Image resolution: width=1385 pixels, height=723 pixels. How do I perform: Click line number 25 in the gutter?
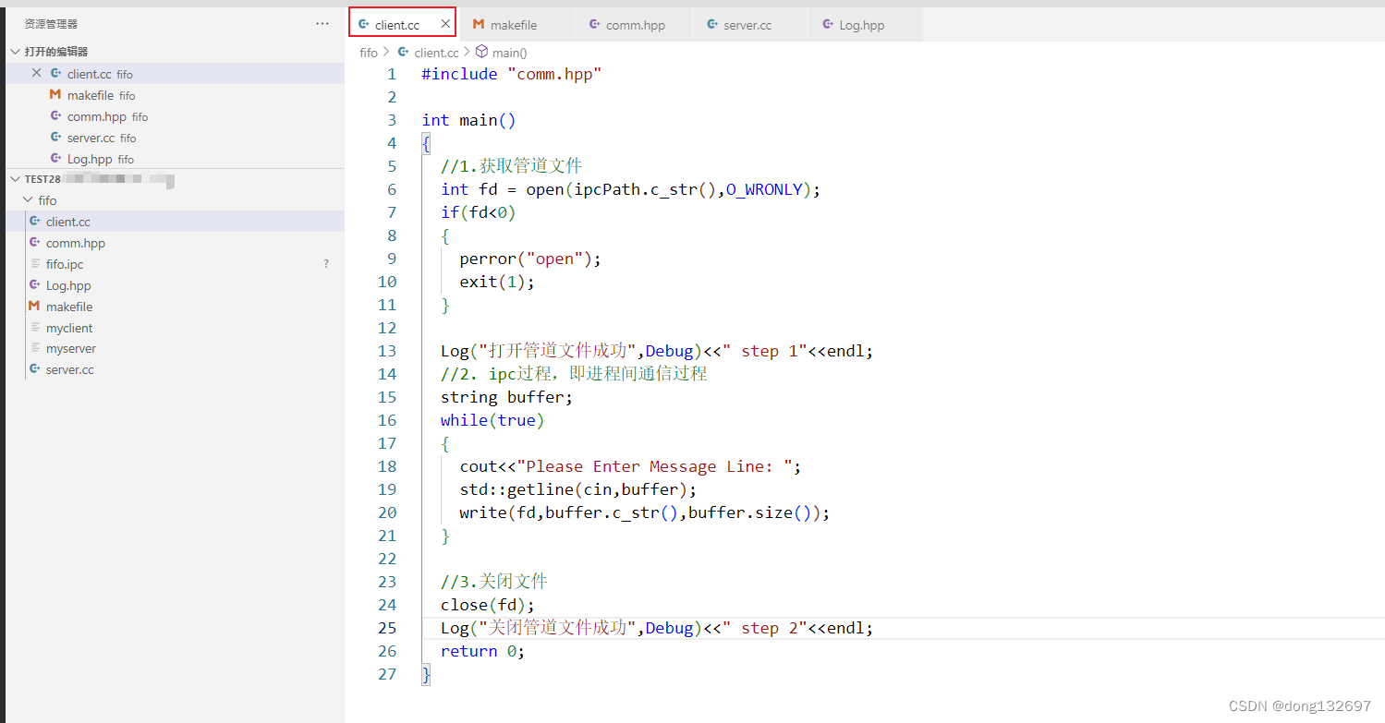pyautogui.click(x=387, y=628)
